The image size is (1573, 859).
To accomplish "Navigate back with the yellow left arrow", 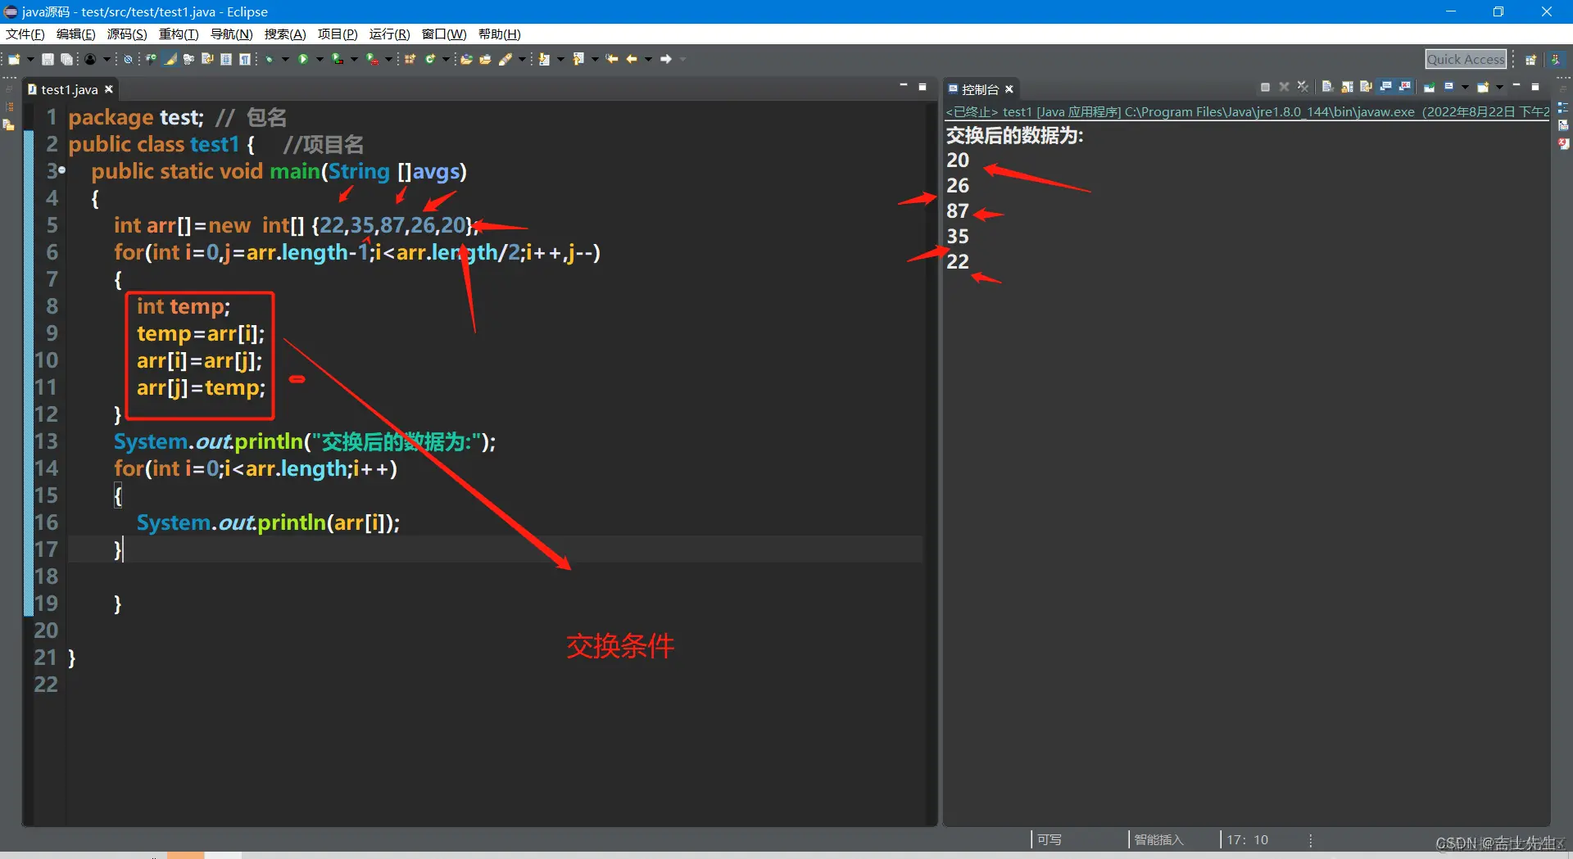I will (x=631, y=59).
